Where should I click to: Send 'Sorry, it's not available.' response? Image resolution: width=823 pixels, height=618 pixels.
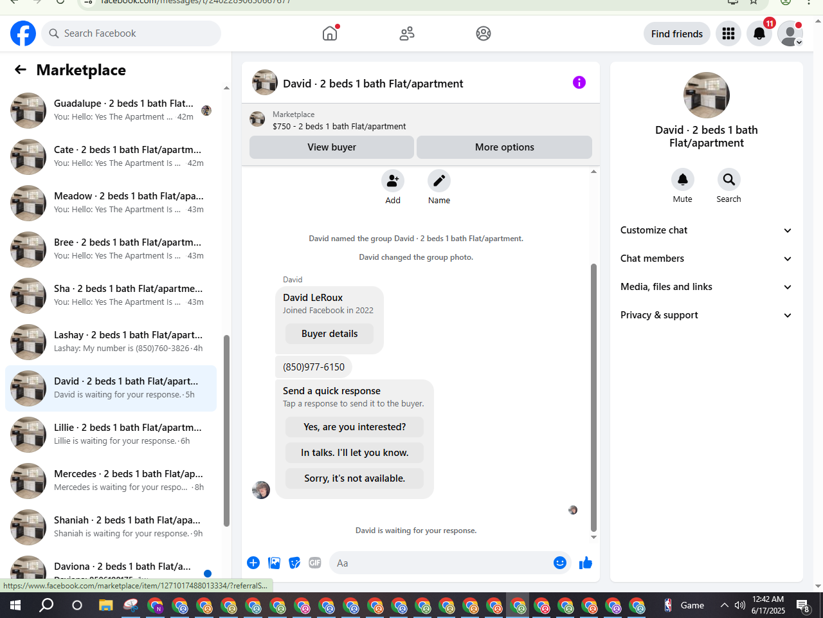tap(354, 478)
